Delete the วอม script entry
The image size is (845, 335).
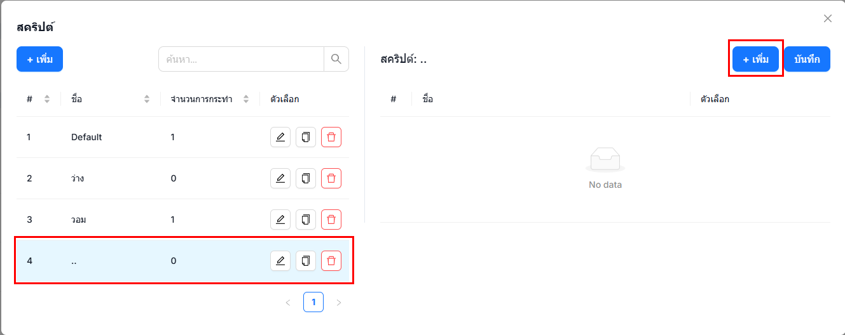tap(331, 220)
